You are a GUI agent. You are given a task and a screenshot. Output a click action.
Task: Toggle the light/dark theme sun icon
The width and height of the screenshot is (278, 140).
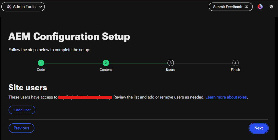click(271, 7)
